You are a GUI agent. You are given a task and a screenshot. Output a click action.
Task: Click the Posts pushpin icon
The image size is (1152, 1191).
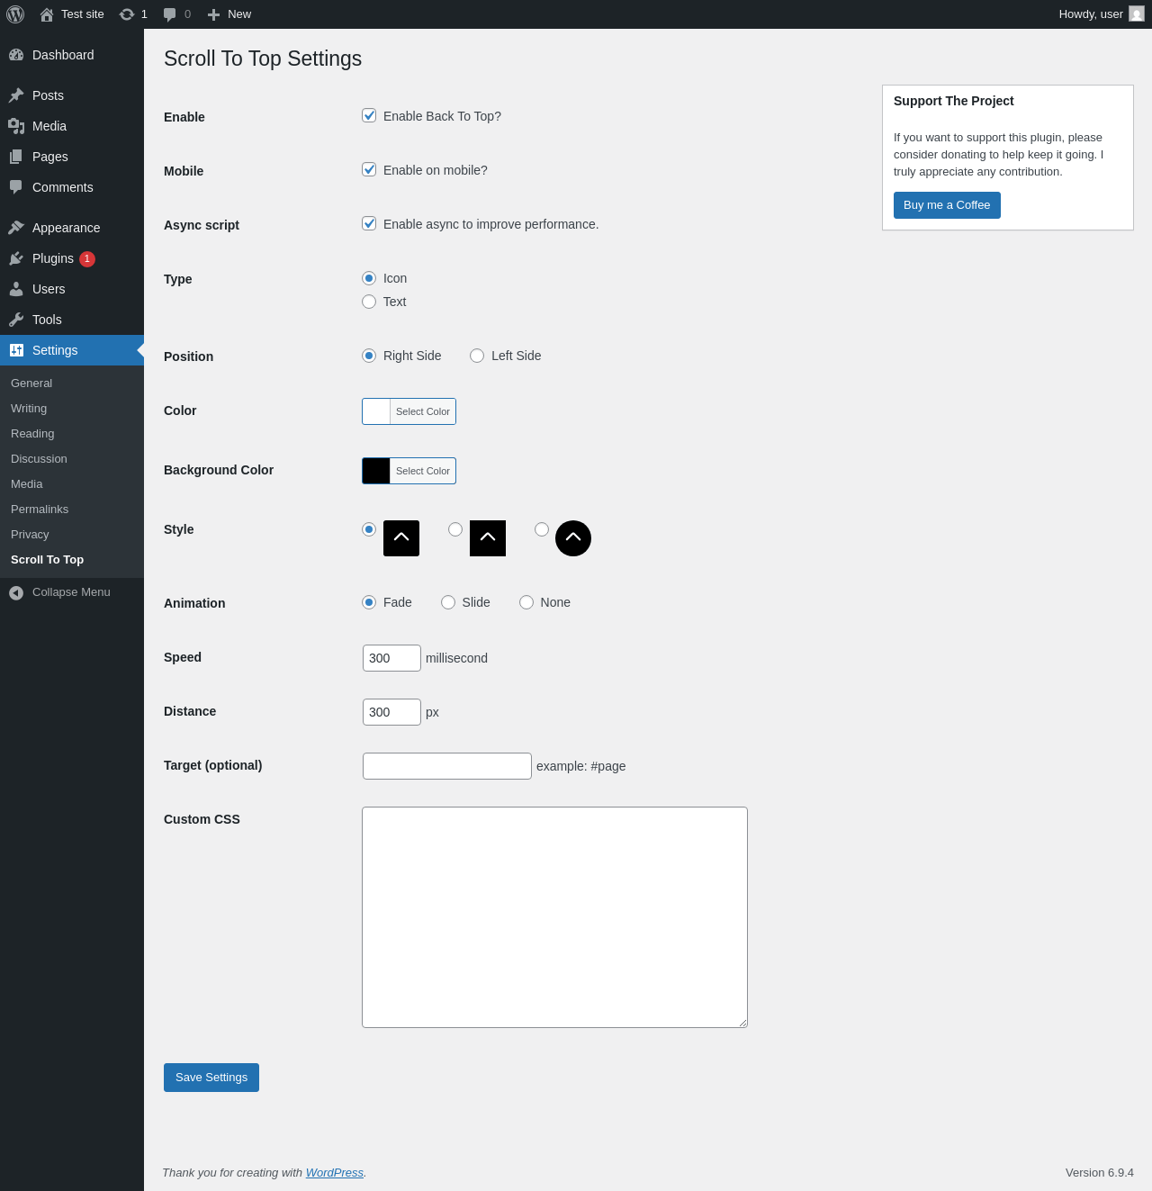tap(16, 95)
